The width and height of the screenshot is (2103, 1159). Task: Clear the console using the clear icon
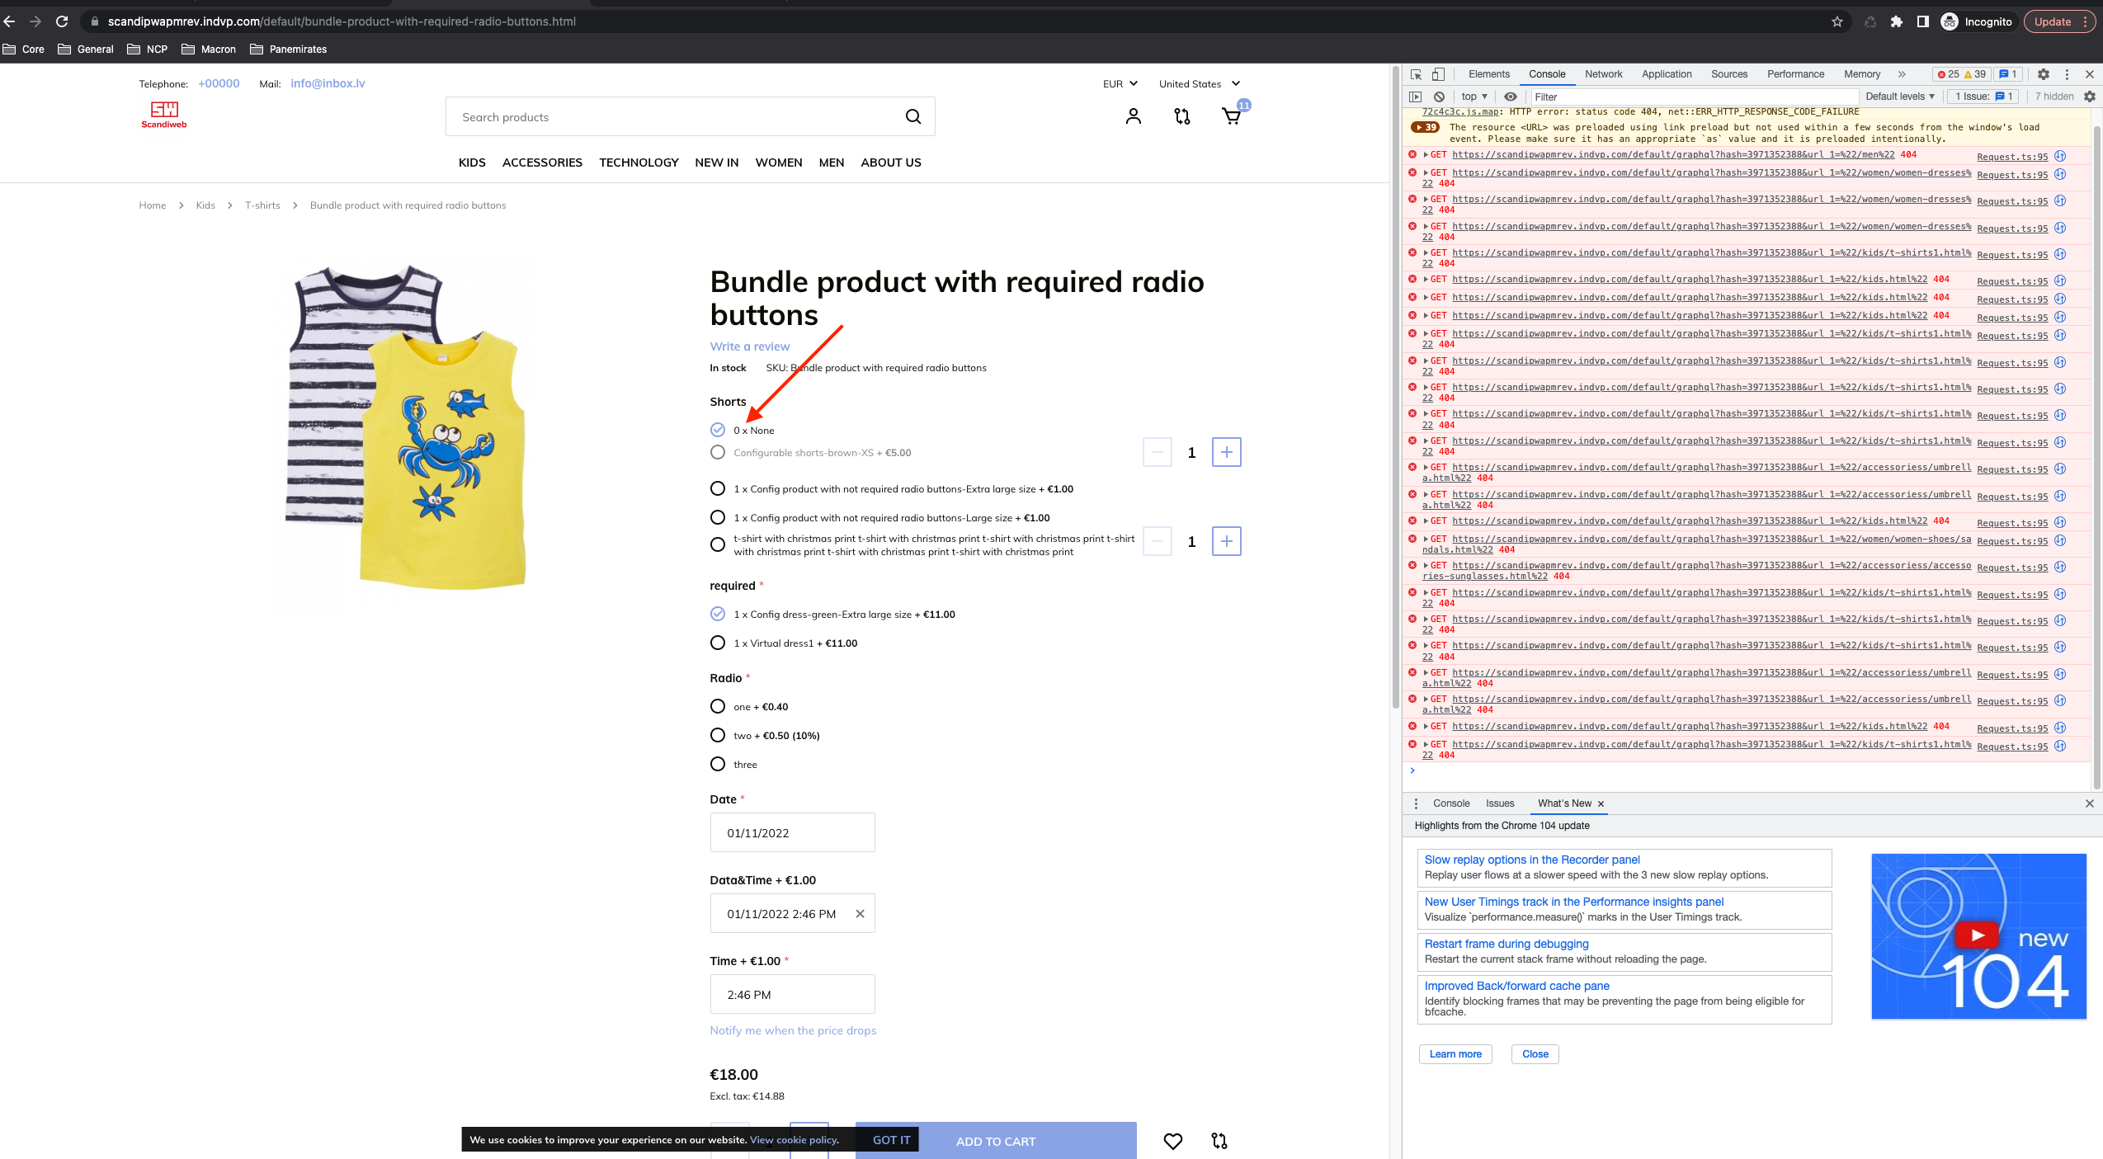[x=1440, y=97]
